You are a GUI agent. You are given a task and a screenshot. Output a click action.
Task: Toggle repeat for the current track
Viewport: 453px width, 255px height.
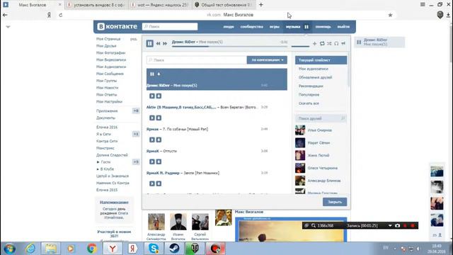point(322,43)
